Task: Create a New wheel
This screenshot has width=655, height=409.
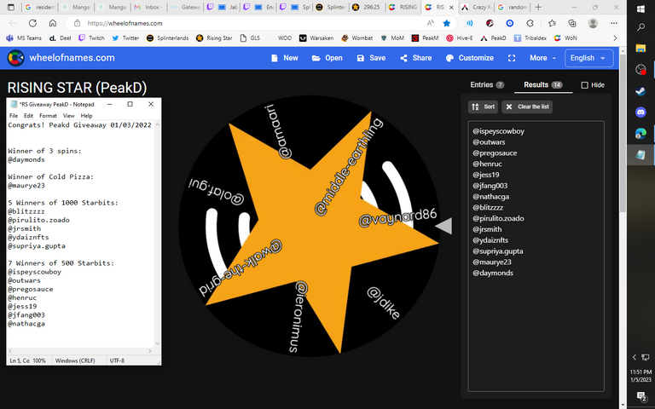Action: (x=285, y=58)
